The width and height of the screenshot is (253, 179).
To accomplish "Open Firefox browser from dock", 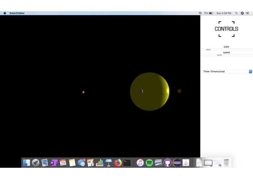I will click(118, 163).
